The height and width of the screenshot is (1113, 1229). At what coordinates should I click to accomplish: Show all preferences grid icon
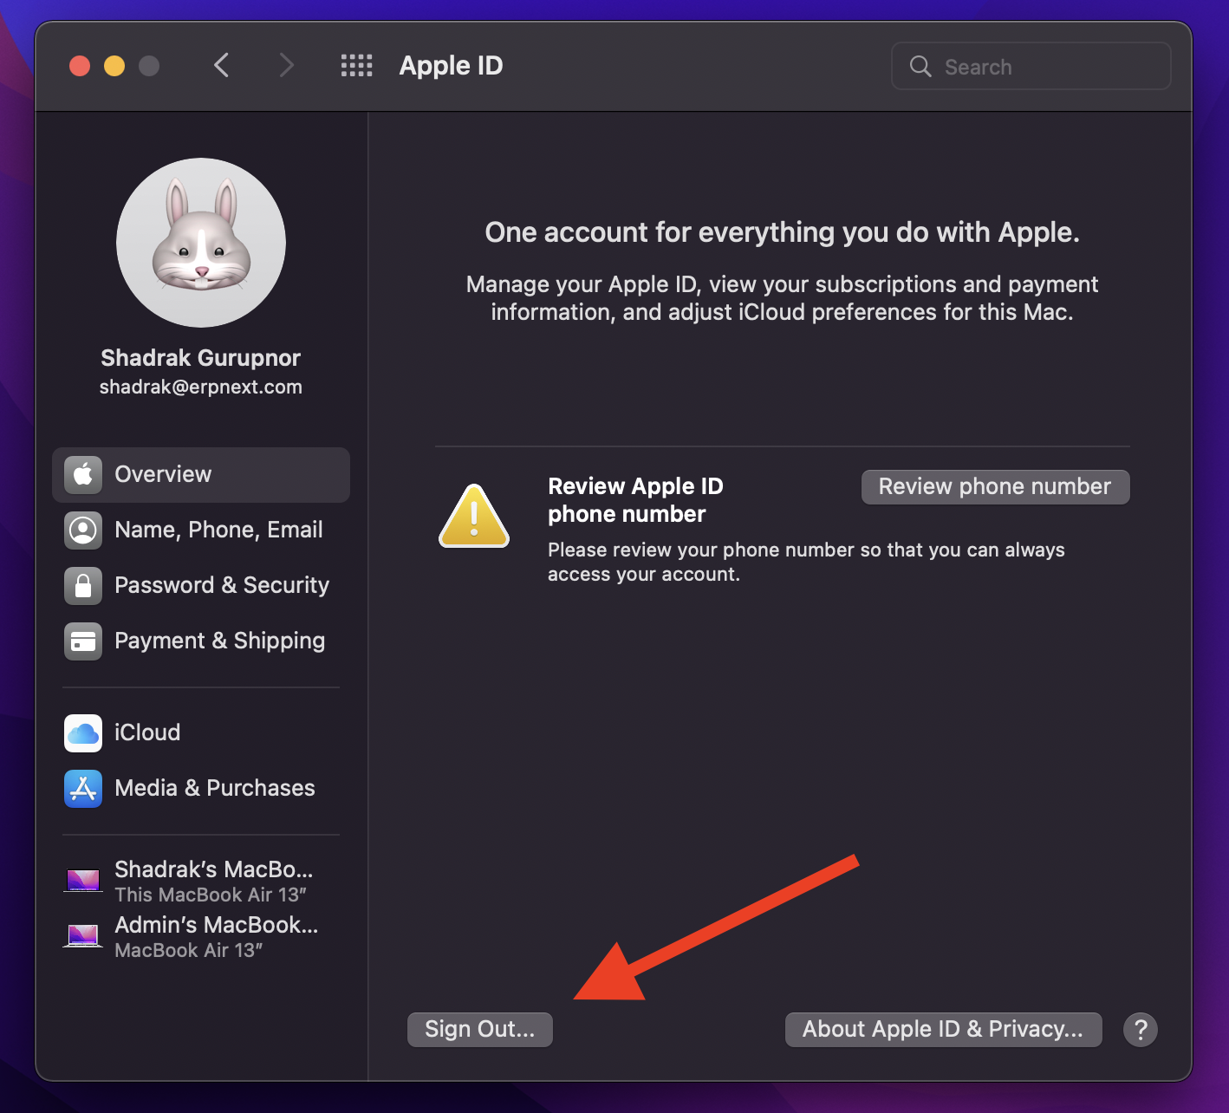(x=356, y=65)
